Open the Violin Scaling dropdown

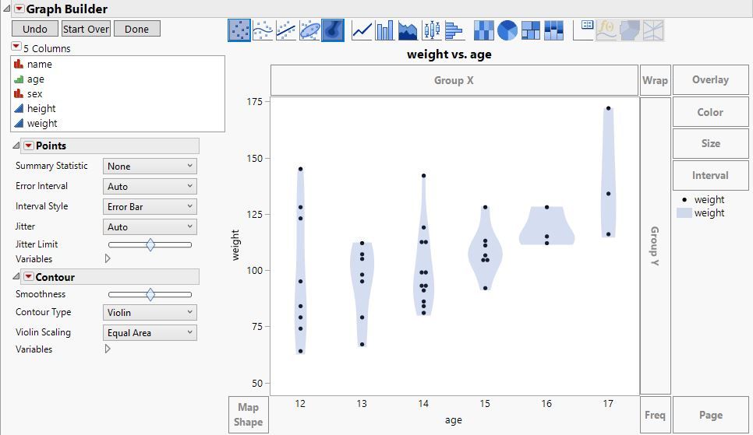(150, 332)
